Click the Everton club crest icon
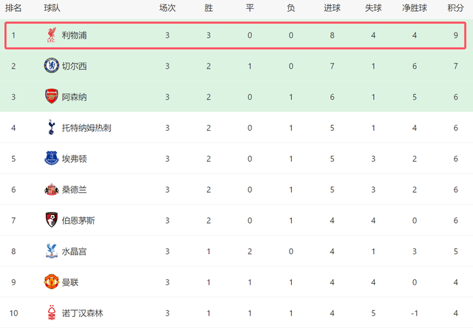This screenshot has height=328, width=473. [50, 159]
